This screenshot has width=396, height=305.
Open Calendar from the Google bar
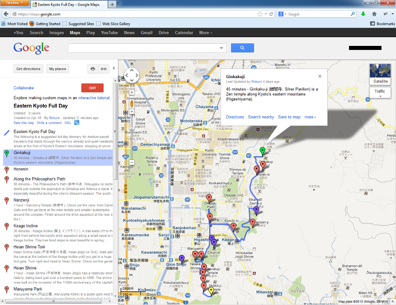(x=184, y=33)
